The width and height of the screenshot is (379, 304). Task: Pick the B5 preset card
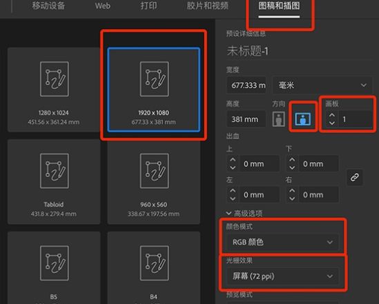(x=54, y=267)
